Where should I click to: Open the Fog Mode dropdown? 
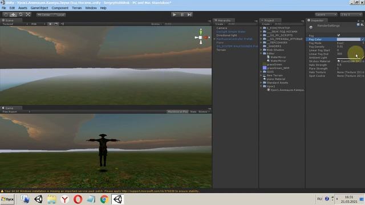[x=350, y=43]
